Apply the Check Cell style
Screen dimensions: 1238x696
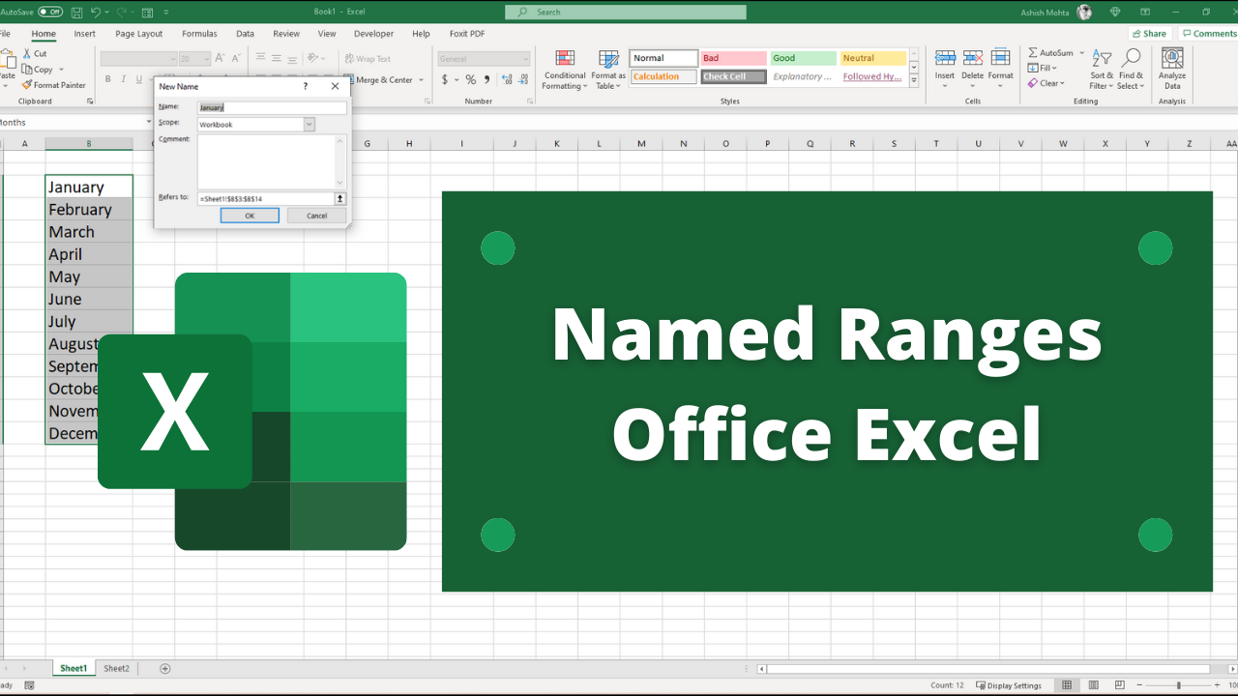pos(733,76)
